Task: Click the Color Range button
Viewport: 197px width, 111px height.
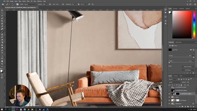Action: tap(188, 70)
